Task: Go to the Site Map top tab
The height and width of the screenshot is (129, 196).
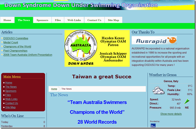Action: pos(113,20)
